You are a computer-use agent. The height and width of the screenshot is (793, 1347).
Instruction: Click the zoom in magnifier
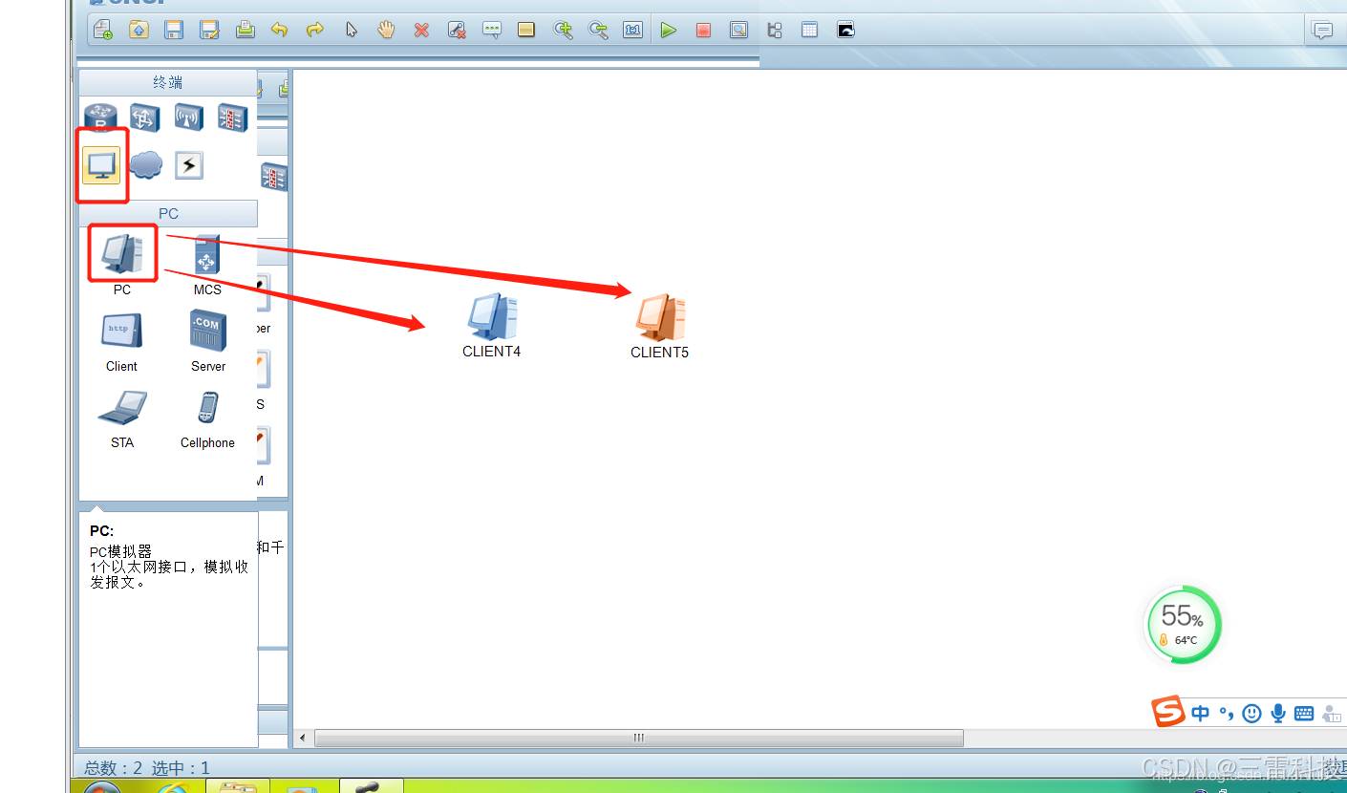[x=564, y=30]
